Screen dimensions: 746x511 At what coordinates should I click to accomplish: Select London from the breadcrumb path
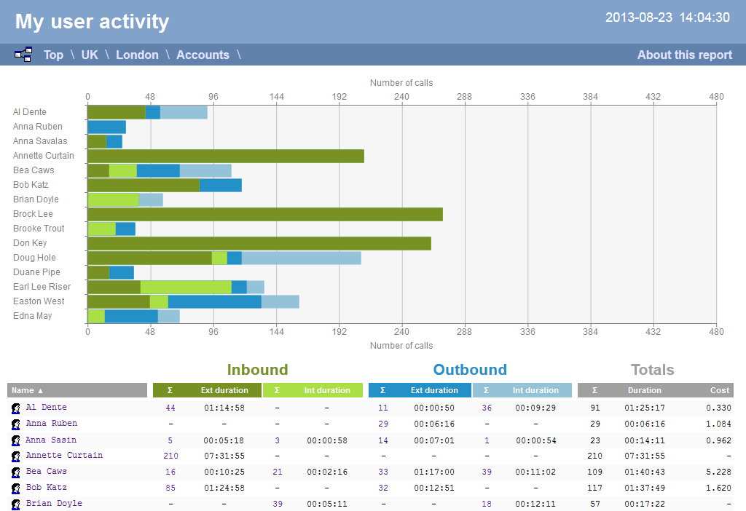pos(137,55)
